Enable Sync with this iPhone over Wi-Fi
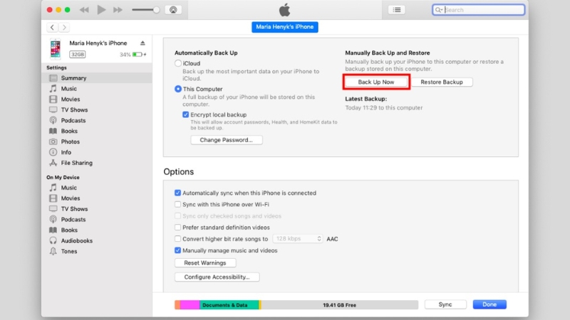This screenshot has height=320, width=570. click(177, 204)
